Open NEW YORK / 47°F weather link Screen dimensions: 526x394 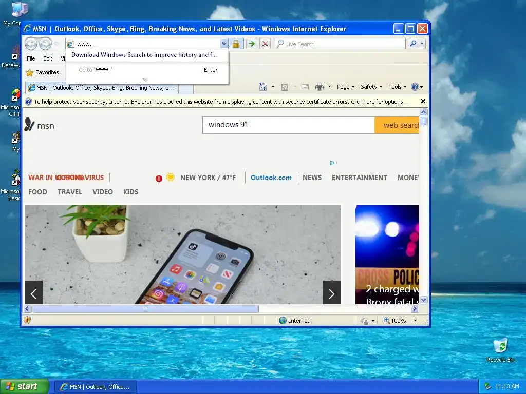(208, 178)
